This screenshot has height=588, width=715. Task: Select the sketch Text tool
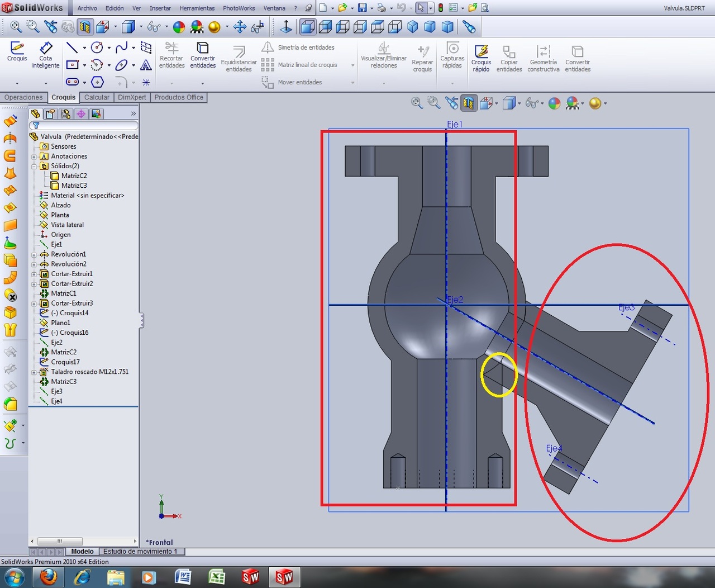(x=146, y=65)
